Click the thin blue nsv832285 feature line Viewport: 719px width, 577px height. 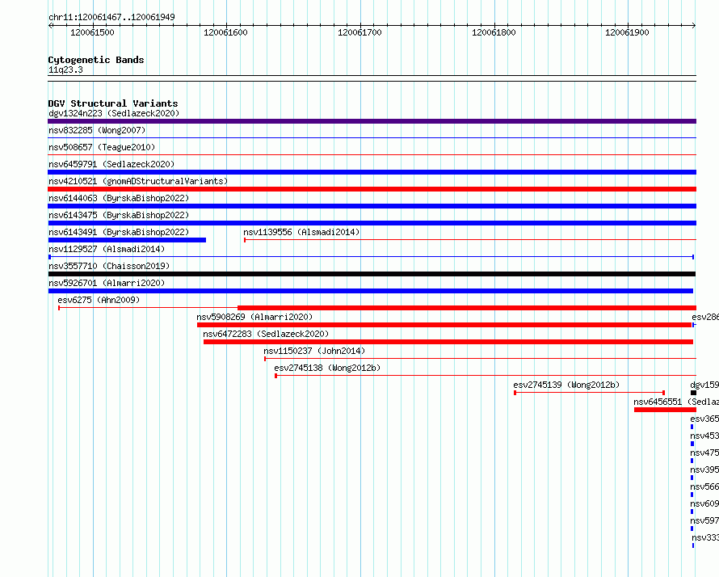click(372, 137)
